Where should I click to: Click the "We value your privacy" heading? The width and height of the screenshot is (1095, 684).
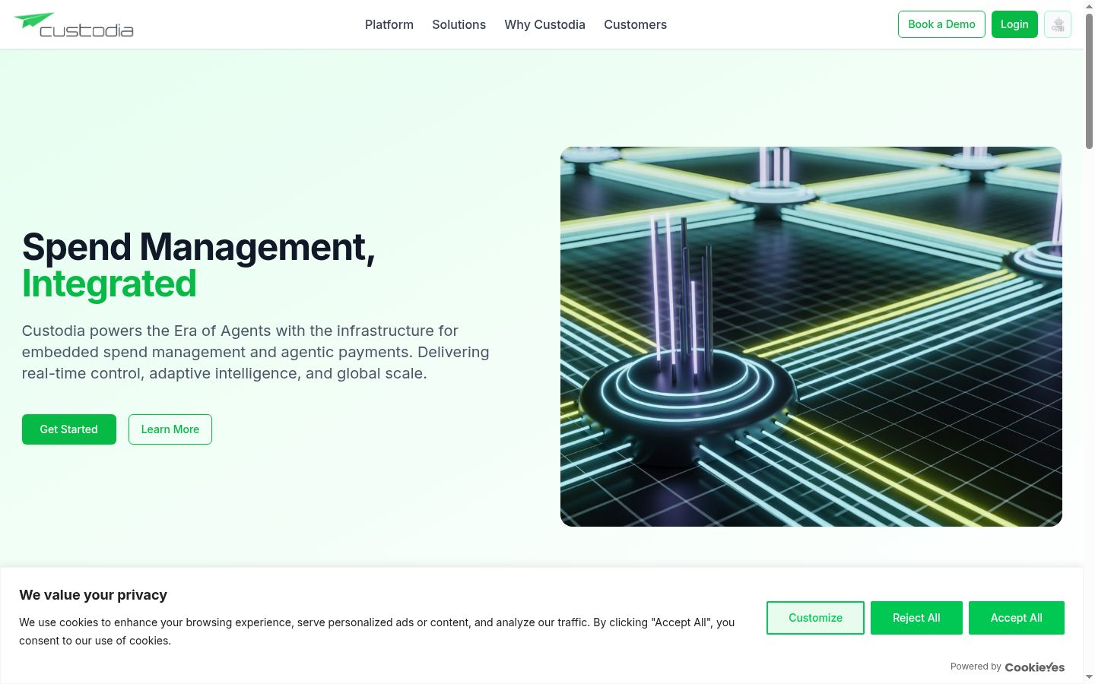click(x=93, y=595)
